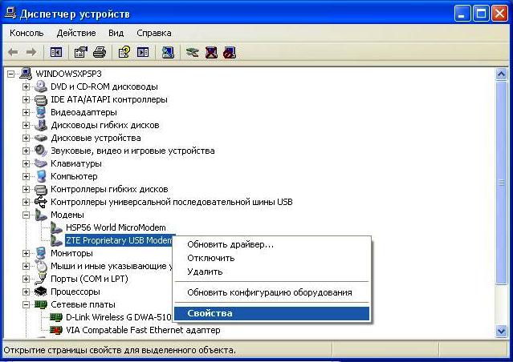Click the Disable device toolbar icon
513x362 pixels.
pos(230,52)
